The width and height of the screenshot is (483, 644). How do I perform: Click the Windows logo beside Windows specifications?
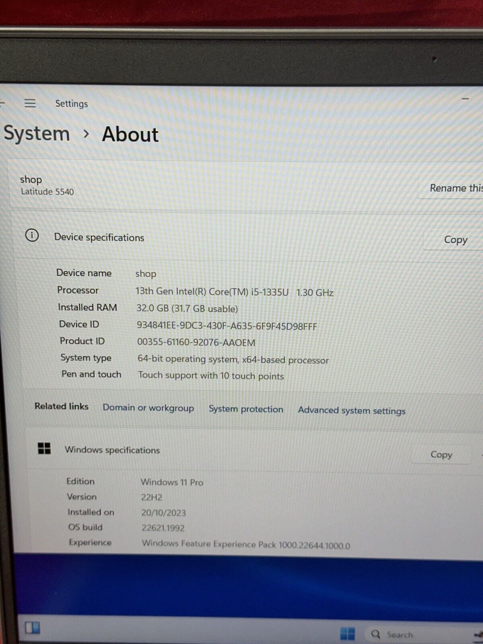(x=44, y=448)
